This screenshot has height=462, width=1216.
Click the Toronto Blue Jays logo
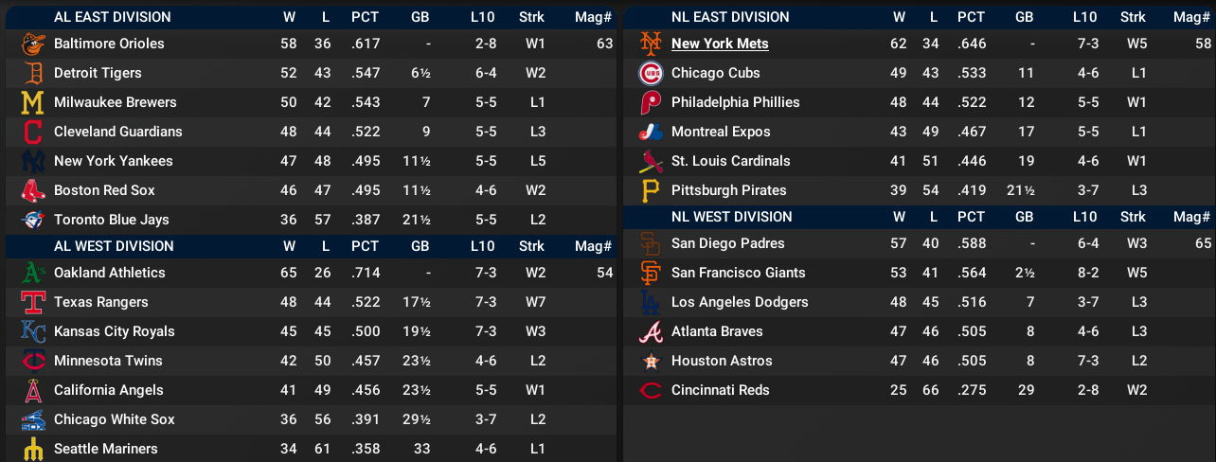point(32,220)
